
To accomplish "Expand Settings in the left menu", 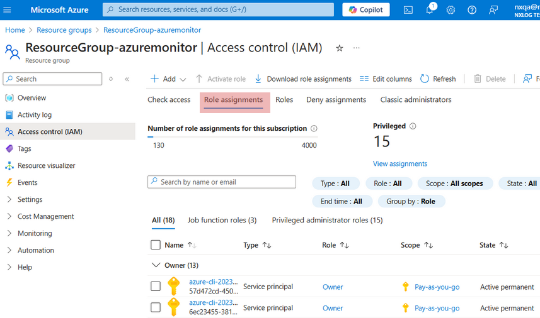I will [30, 199].
